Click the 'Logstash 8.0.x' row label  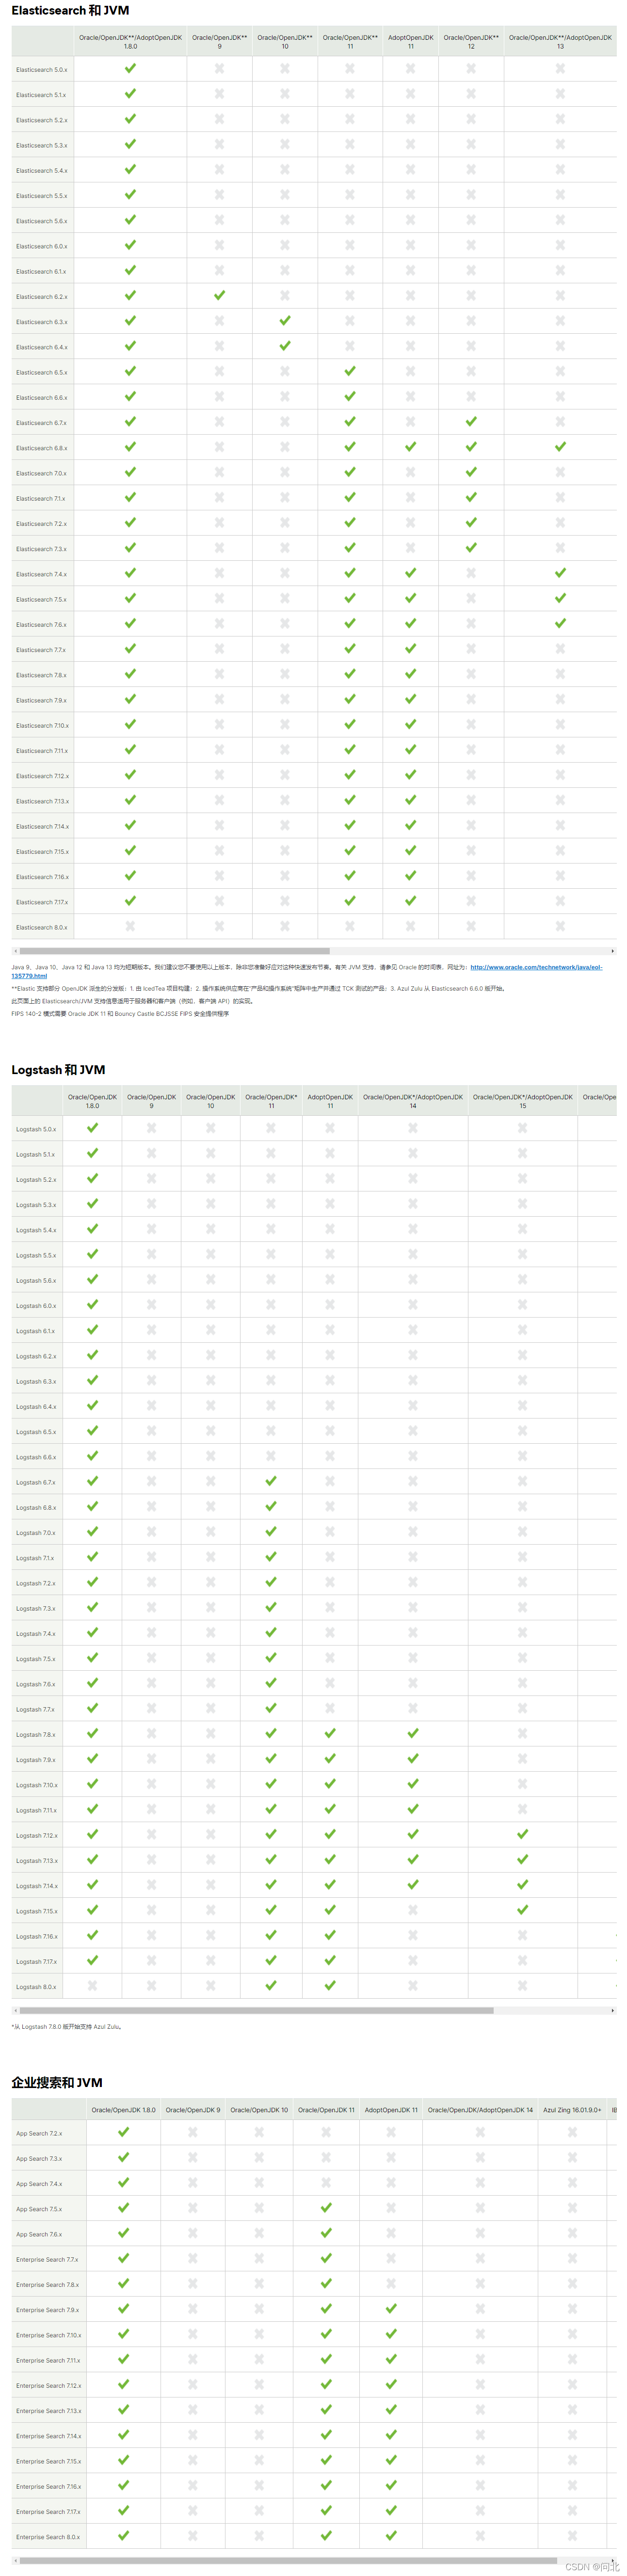pyautogui.click(x=36, y=1987)
